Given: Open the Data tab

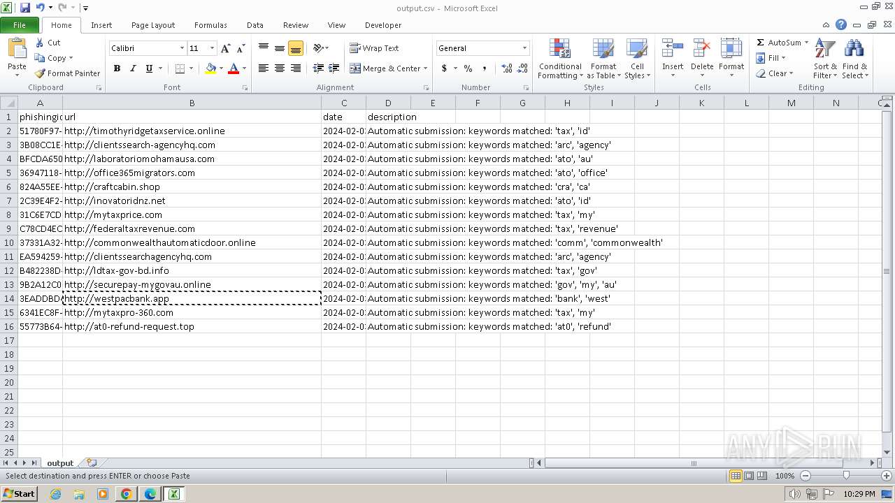Looking at the screenshot, I should [x=255, y=25].
